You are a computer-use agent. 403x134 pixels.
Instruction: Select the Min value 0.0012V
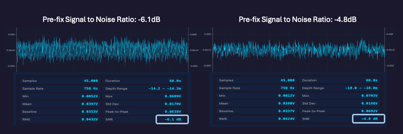[286, 96]
